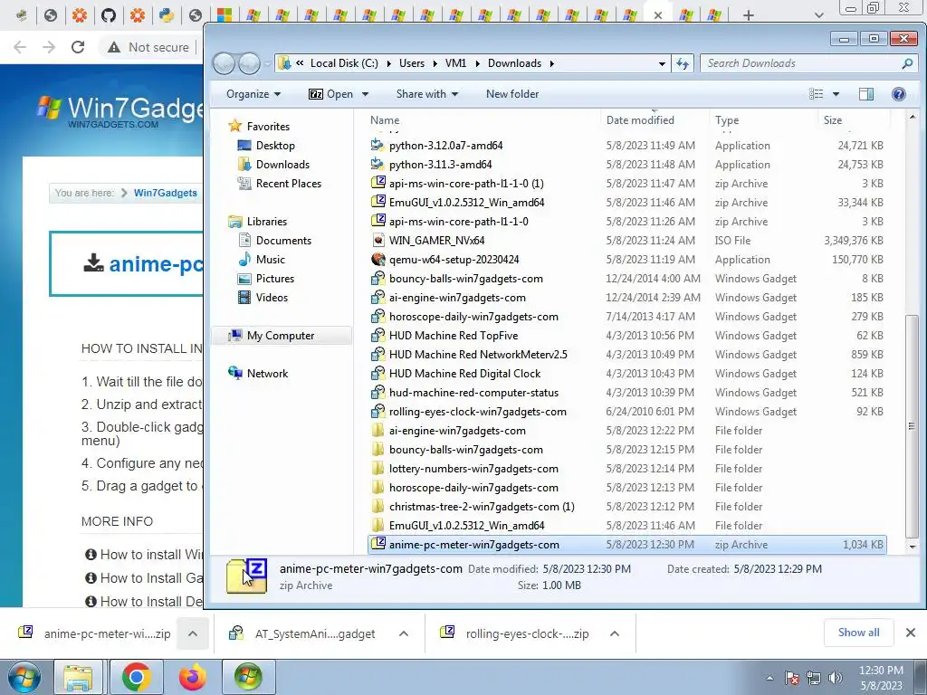Click the volume speaker tray icon
Screen dimensions: 927x695
(836, 678)
